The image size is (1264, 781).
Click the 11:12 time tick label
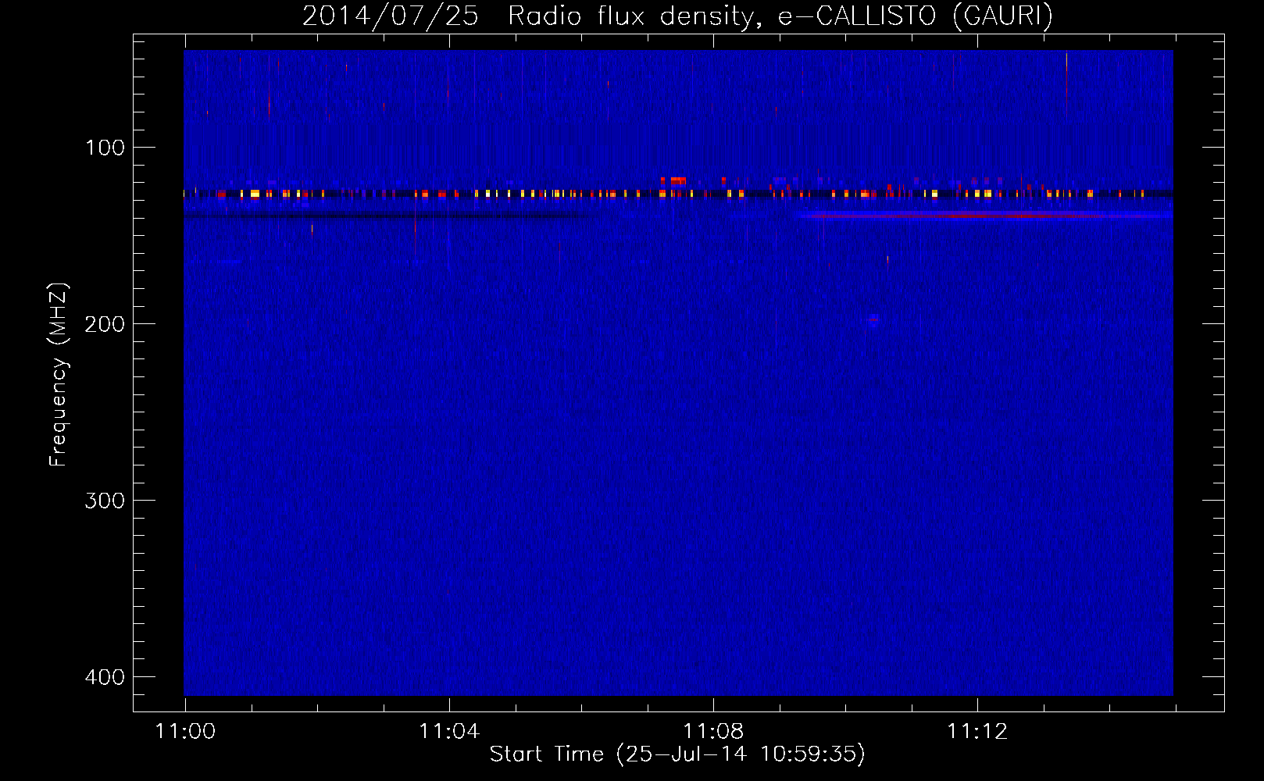tap(977, 731)
